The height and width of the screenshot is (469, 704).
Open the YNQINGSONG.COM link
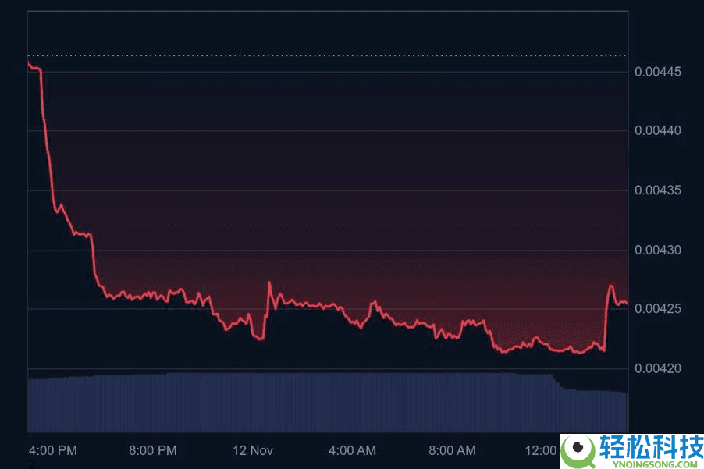[x=649, y=464]
